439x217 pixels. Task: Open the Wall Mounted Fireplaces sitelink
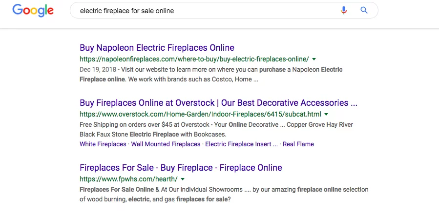pyautogui.click(x=166, y=144)
